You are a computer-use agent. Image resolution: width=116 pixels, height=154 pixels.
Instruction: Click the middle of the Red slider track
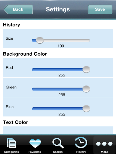pos(61,69)
